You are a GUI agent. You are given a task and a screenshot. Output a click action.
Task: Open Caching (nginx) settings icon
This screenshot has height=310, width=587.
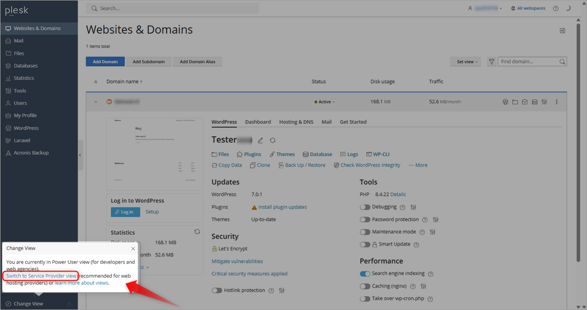tap(423, 286)
